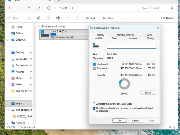The height and width of the screenshot is (135, 180).
Task: Close the Local Disk Properties dialog
Action: click(158, 28)
